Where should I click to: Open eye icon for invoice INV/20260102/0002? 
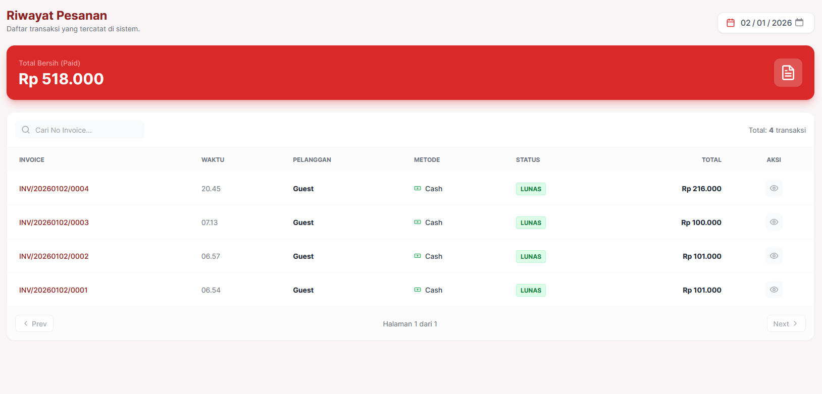pyautogui.click(x=774, y=256)
